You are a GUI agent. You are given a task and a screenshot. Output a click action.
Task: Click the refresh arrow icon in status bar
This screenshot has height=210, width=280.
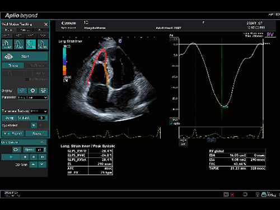pos(245,194)
